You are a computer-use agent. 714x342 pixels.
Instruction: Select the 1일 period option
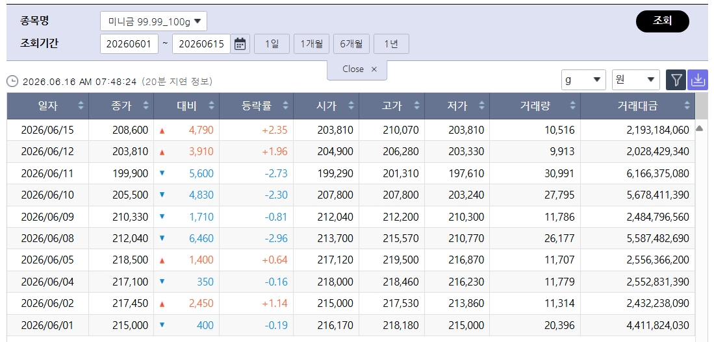coord(272,44)
